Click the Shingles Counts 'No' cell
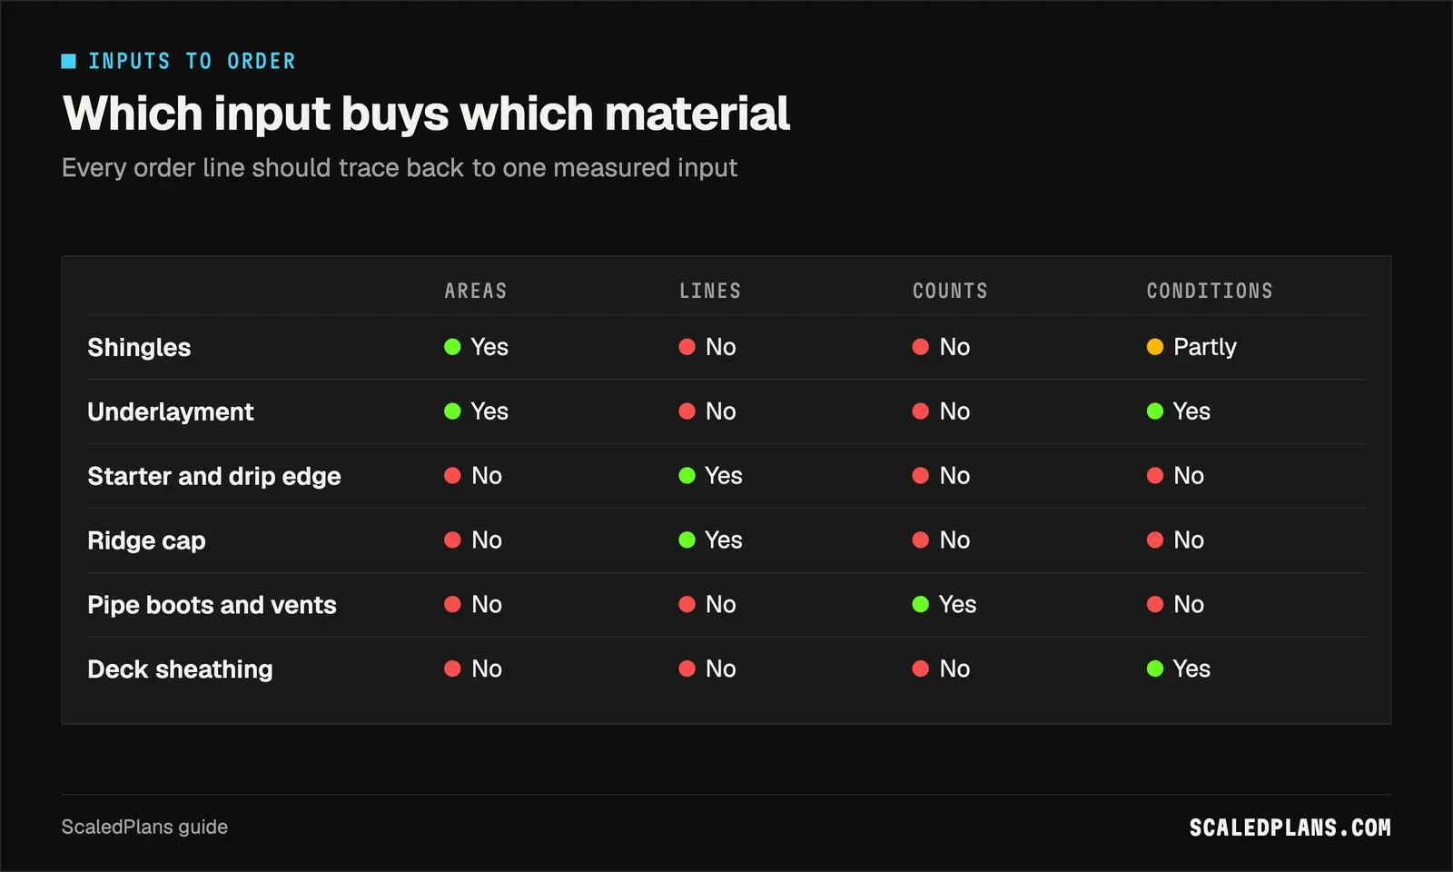 pos(941,347)
